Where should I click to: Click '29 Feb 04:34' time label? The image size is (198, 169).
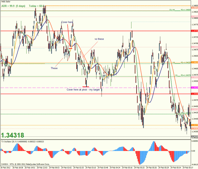[x=115, y=168]
